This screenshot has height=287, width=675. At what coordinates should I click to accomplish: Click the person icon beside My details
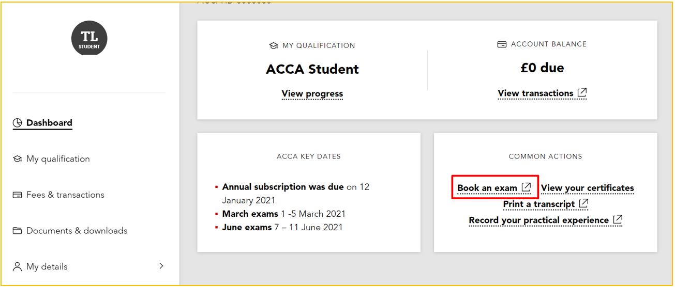pyautogui.click(x=18, y=266)
